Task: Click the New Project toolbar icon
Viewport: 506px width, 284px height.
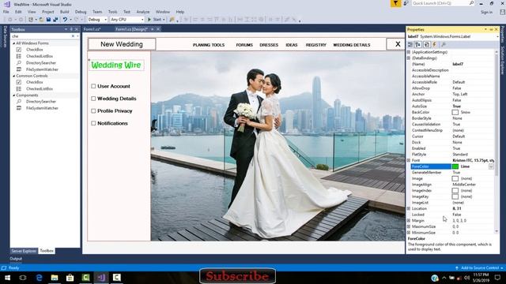Action: pos(31,20)
